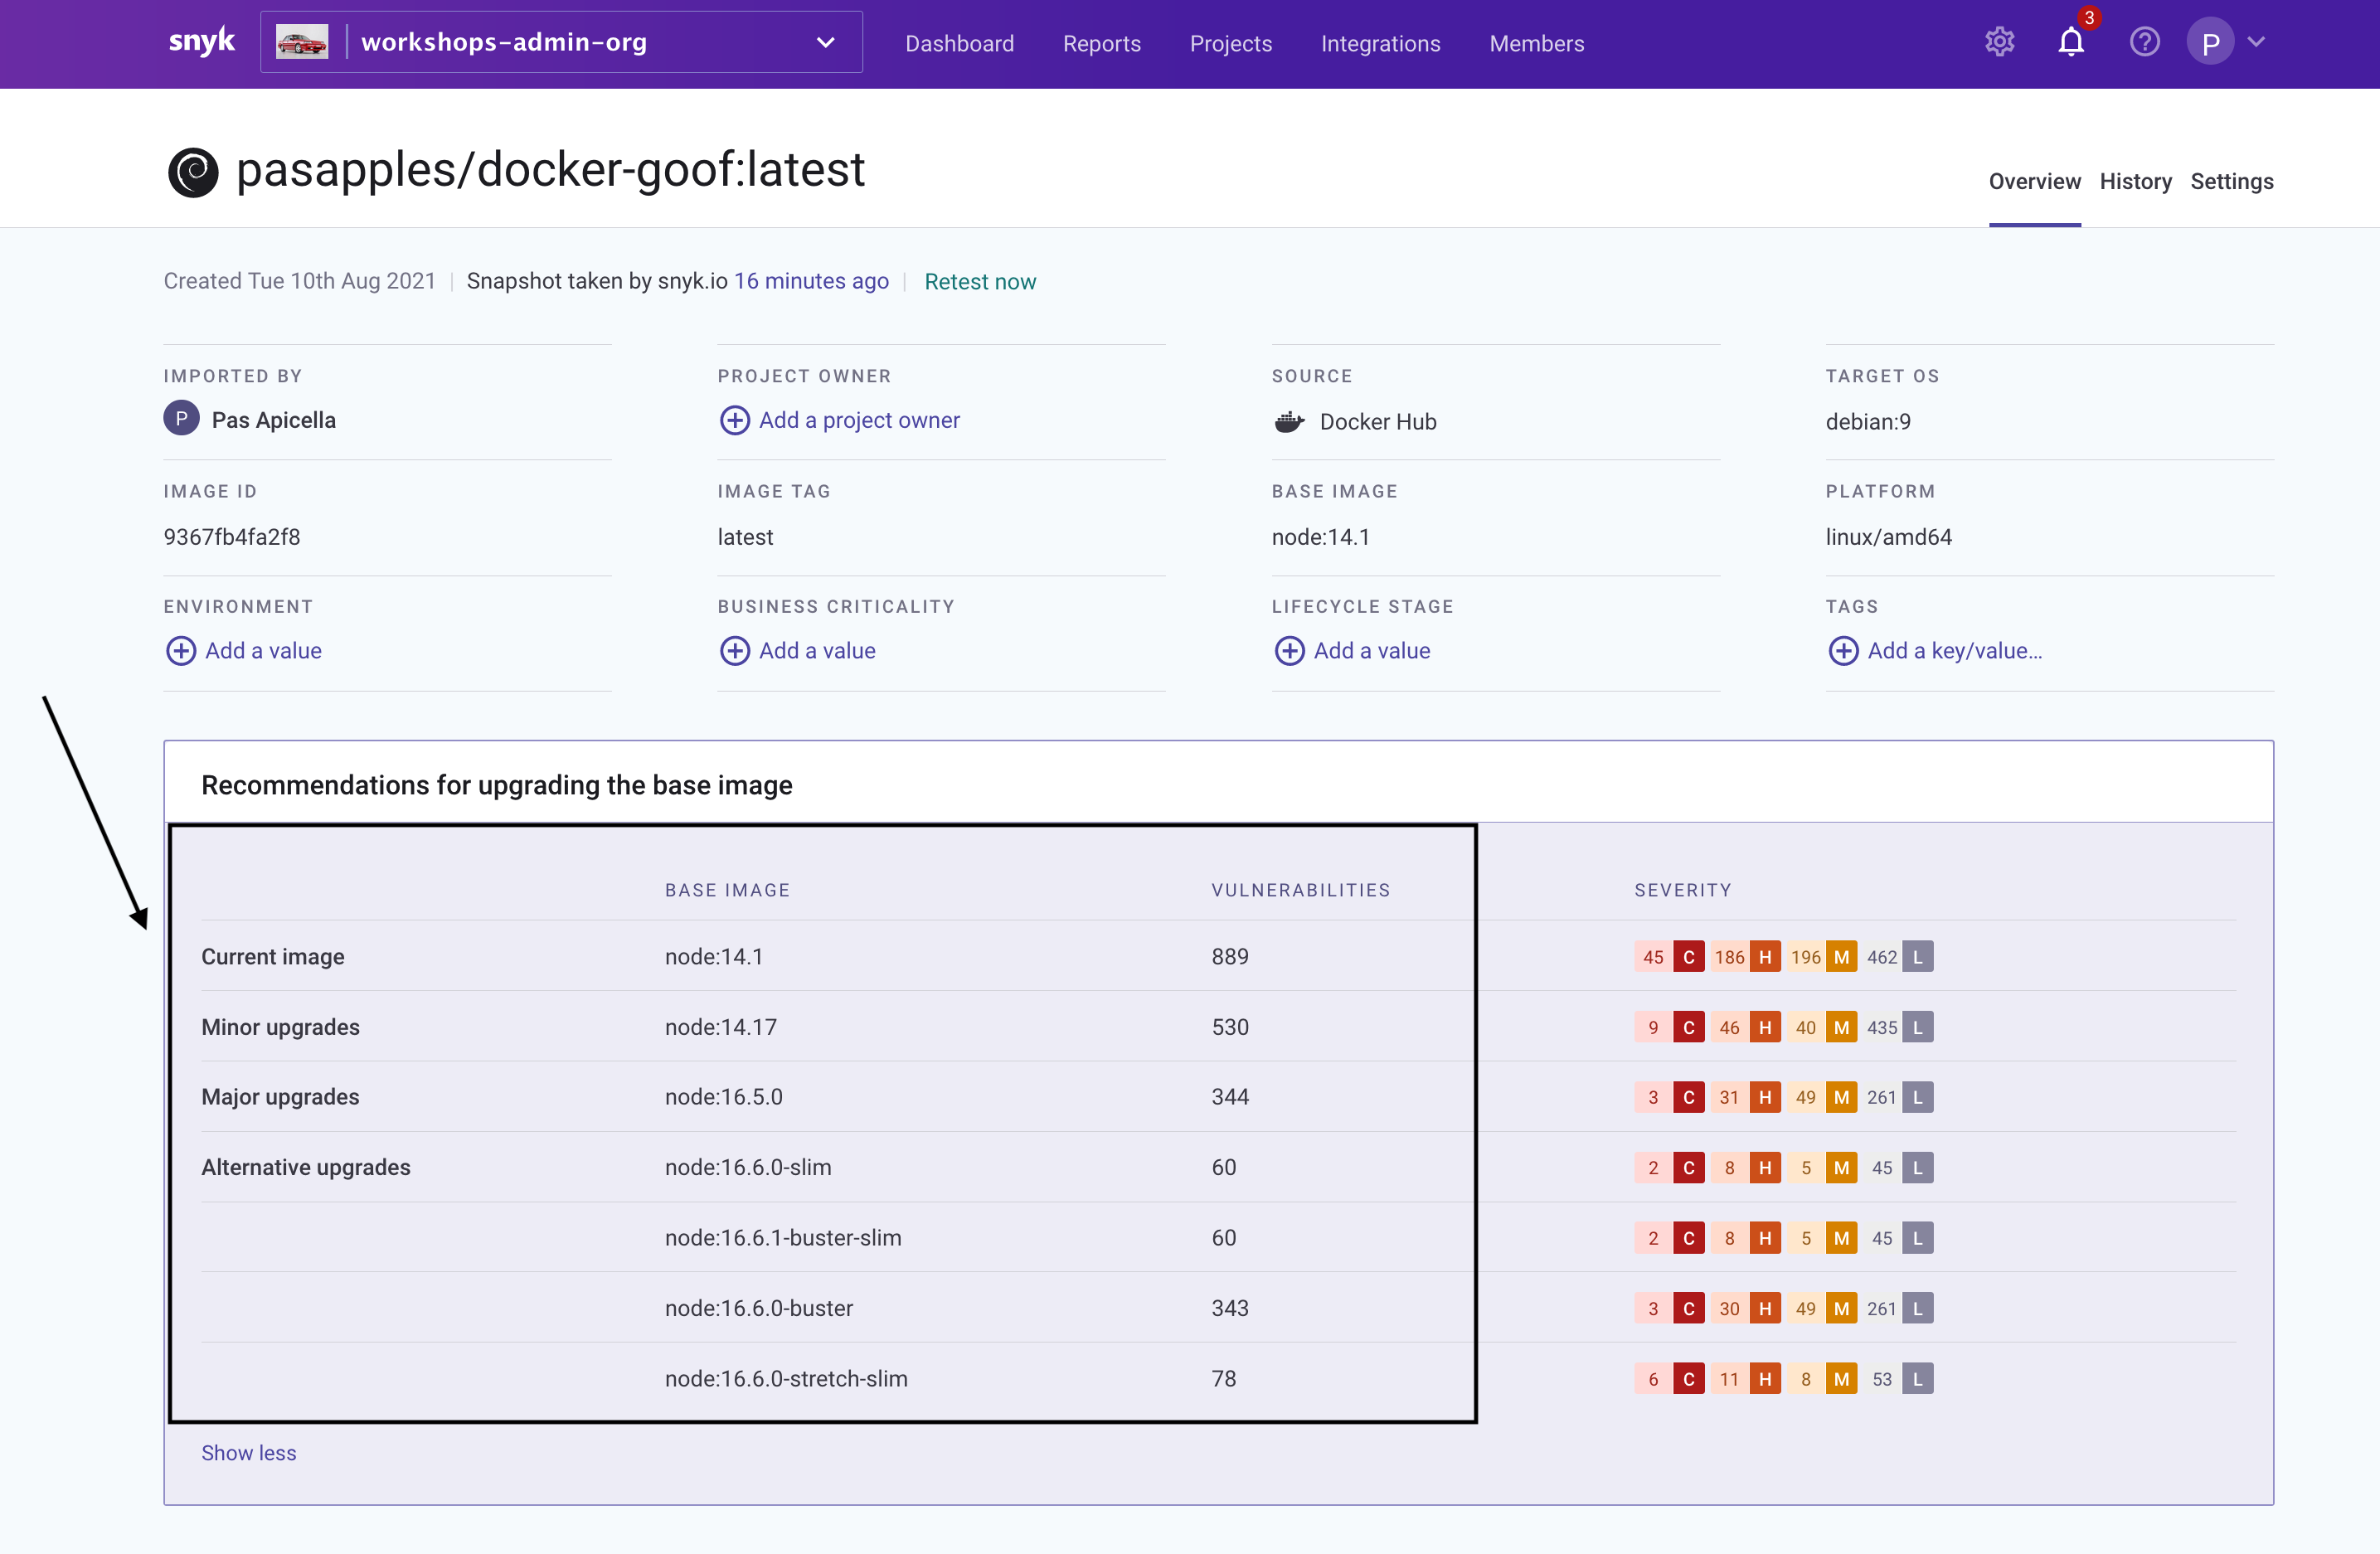Click plus icon under Business Criticality
Screen dimensions: 2380x1554
click(734, 650)
